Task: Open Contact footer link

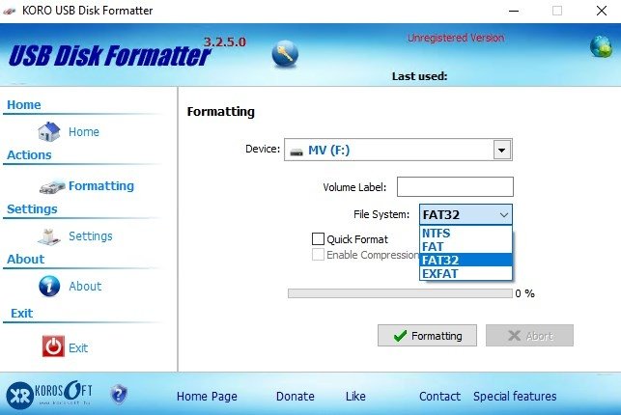Action: pos(439,396)
